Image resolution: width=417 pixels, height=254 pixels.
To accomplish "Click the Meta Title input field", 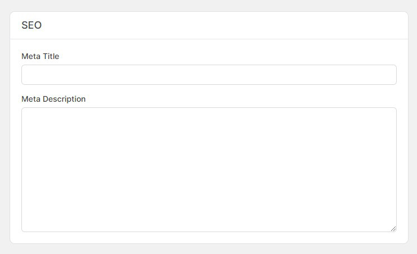I will [209, 75].
